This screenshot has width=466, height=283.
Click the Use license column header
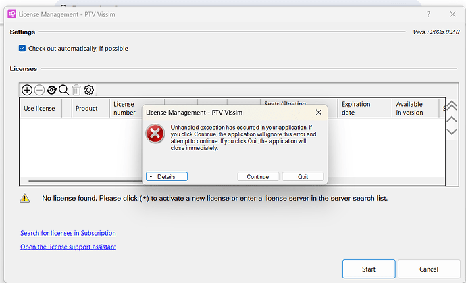point(41,108)
